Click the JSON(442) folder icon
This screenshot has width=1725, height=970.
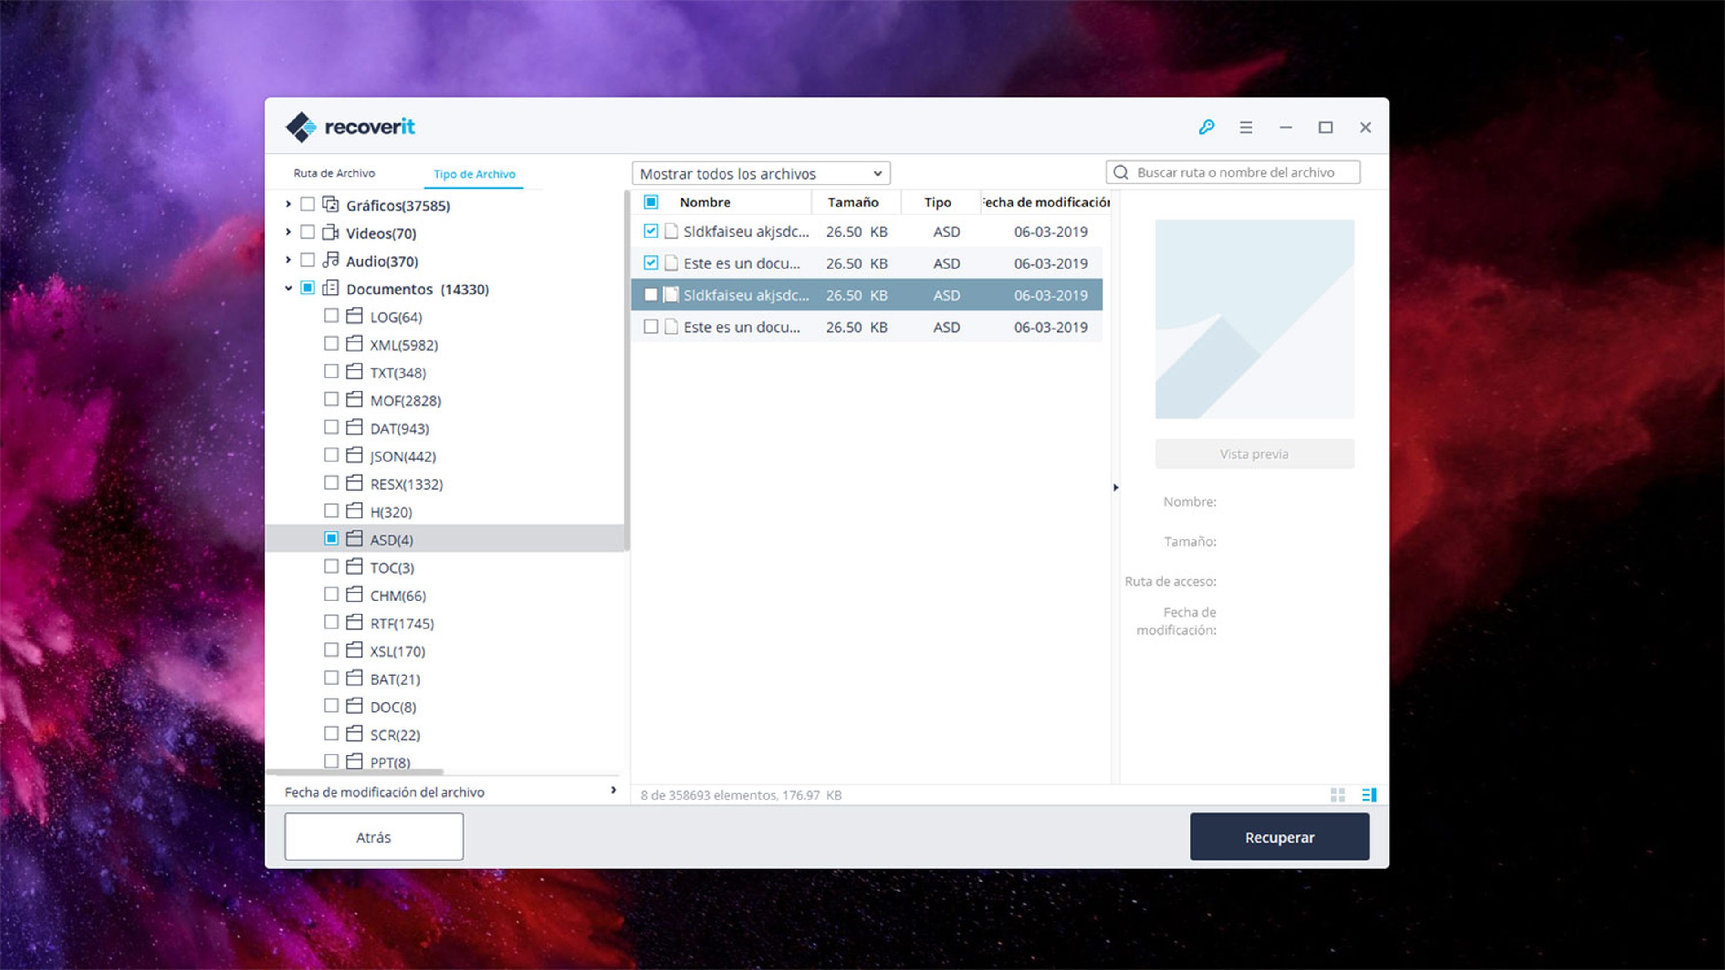pyautogui.click(x=354, y=455)
